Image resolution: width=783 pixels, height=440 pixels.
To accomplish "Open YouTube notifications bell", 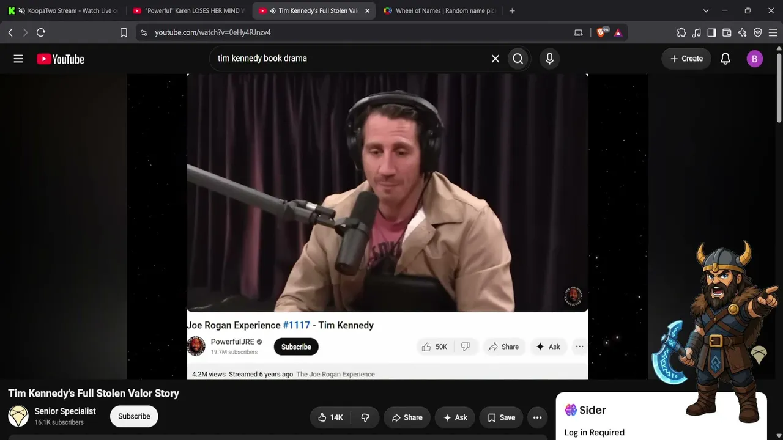I will [725, 59].
